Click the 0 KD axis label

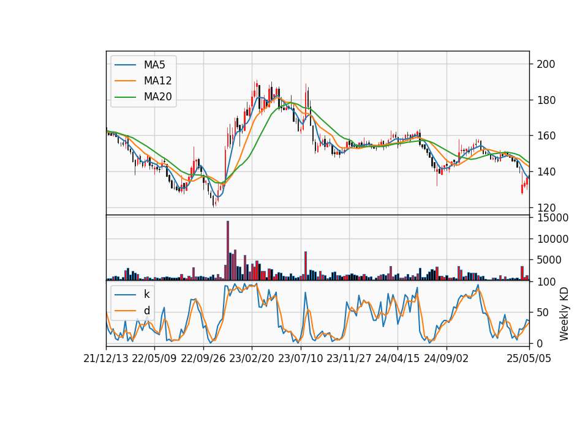pos(540,343)
